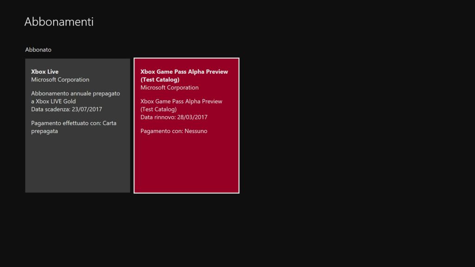Click Data scadenza: 23/07/2017

(66, 109)
